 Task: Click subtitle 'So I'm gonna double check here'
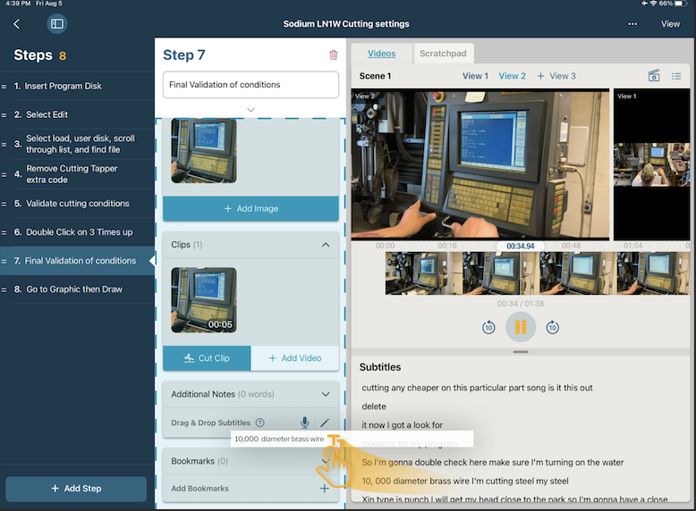tap(493, 462)
